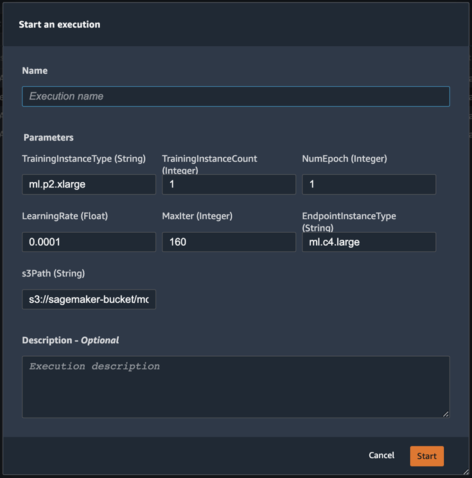
Task: Grab the description textarea resize handle
Action: point(446,414)
